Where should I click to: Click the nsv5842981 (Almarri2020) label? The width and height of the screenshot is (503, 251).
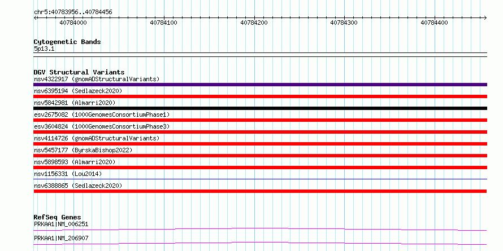pyautogui.click(x=75, y=103)
